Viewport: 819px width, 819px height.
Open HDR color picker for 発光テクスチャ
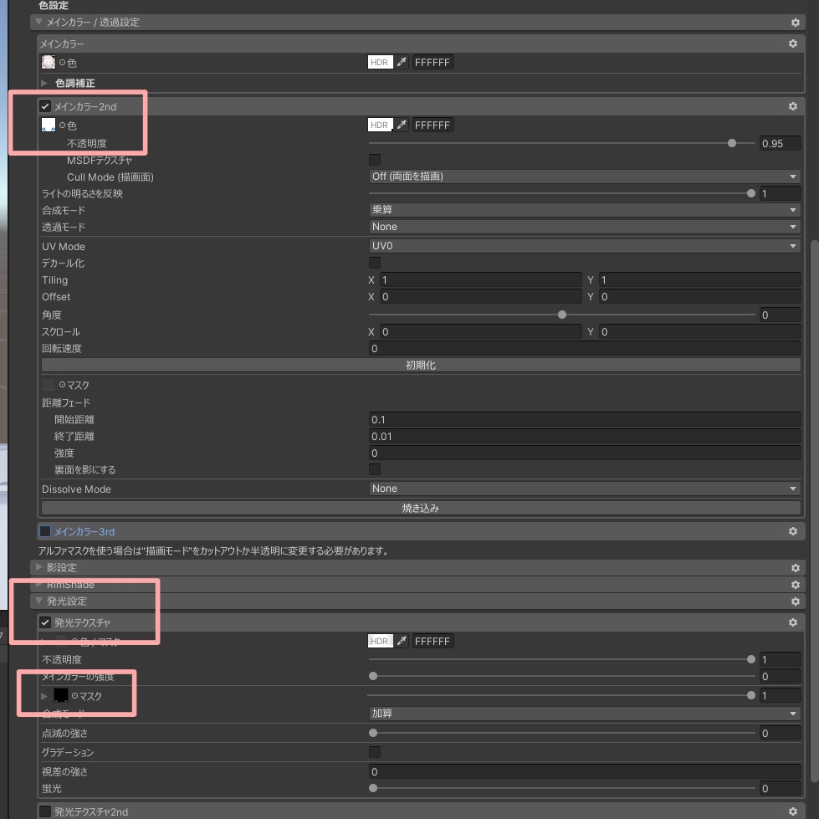[x=381, y=641]
